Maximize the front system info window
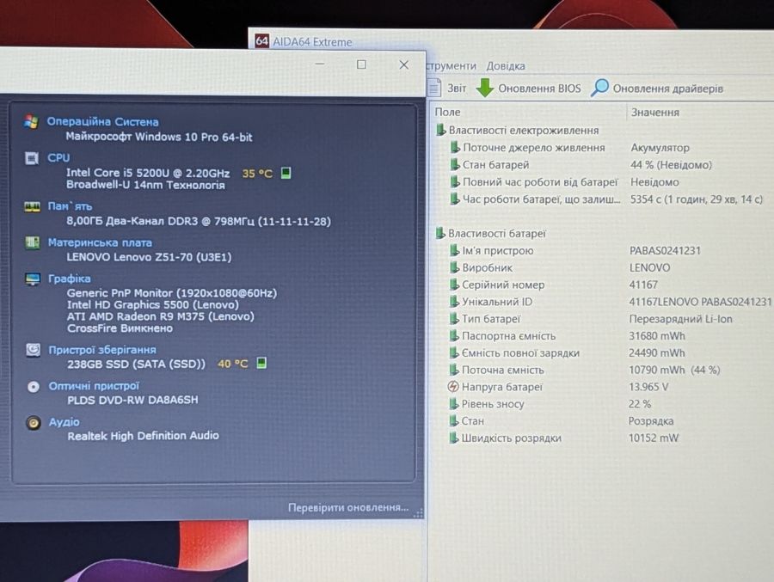This screenshot has width=774, height=582. (x=361, y=64)
